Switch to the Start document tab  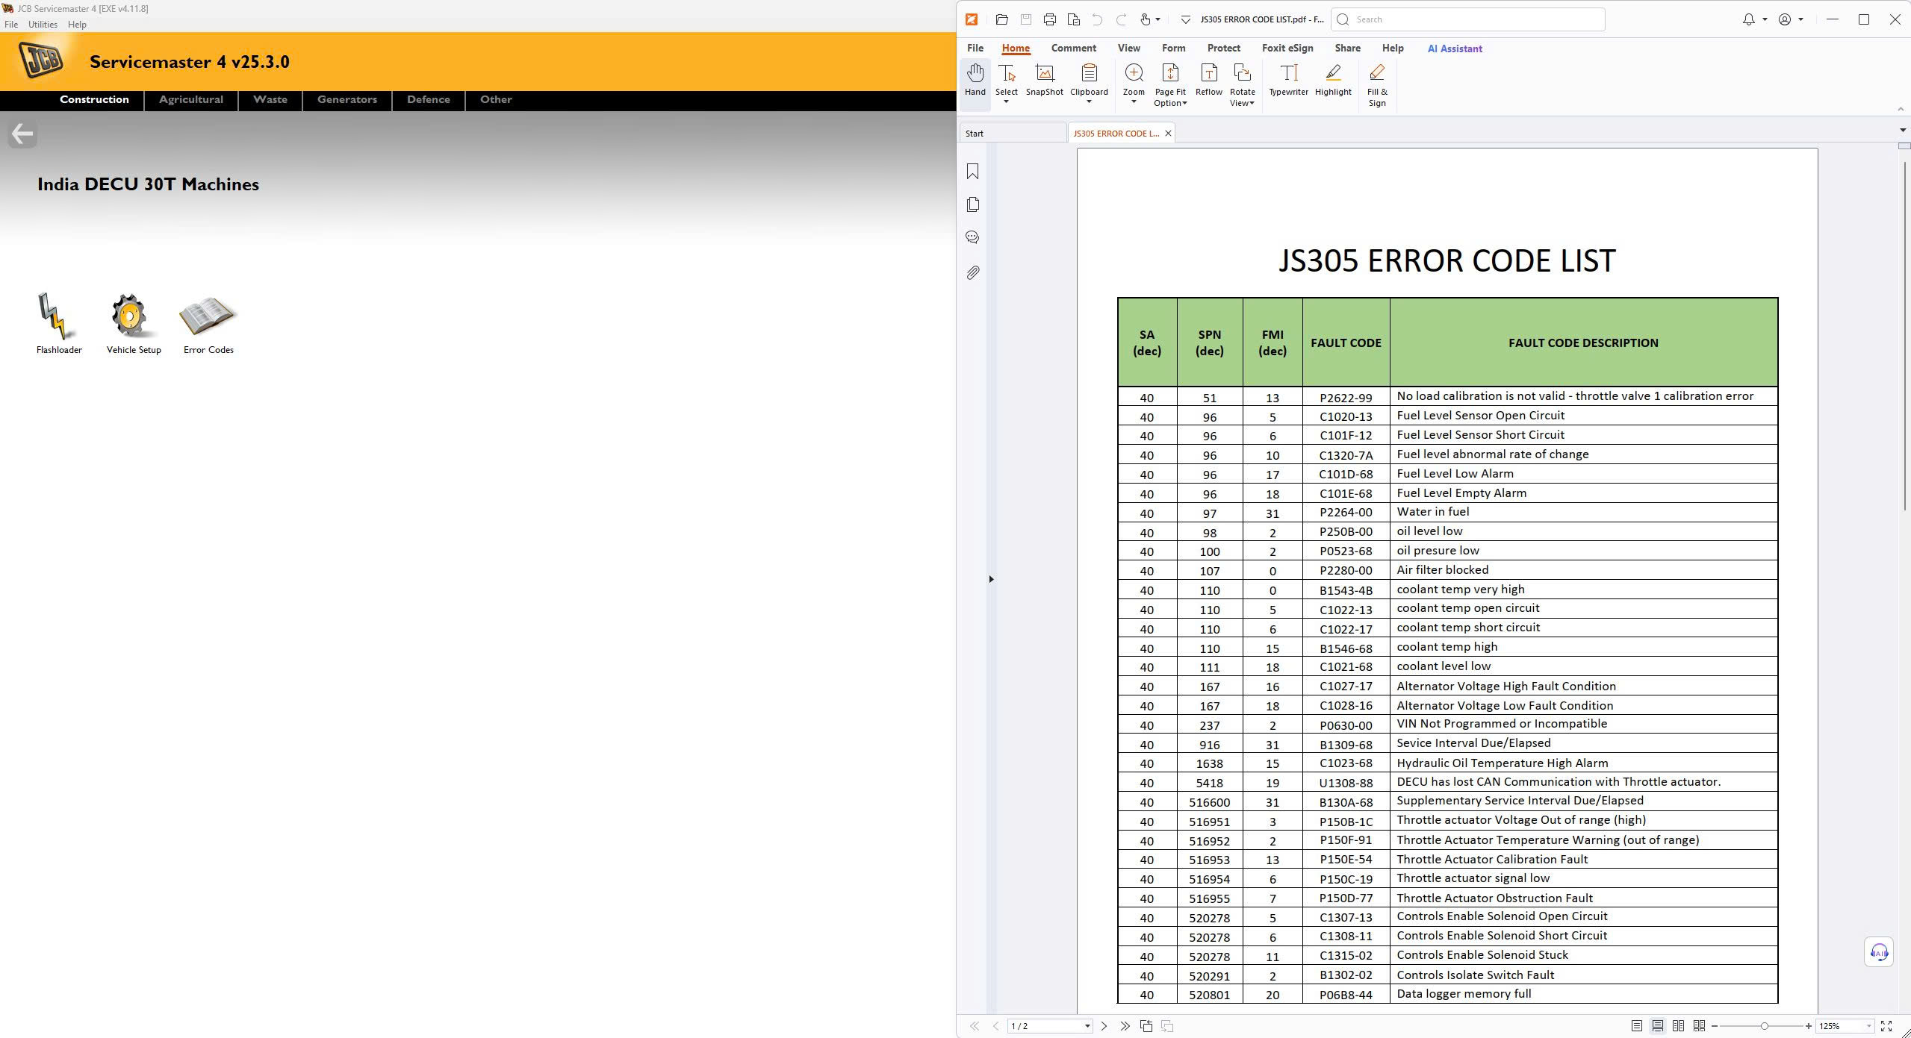1013,134
